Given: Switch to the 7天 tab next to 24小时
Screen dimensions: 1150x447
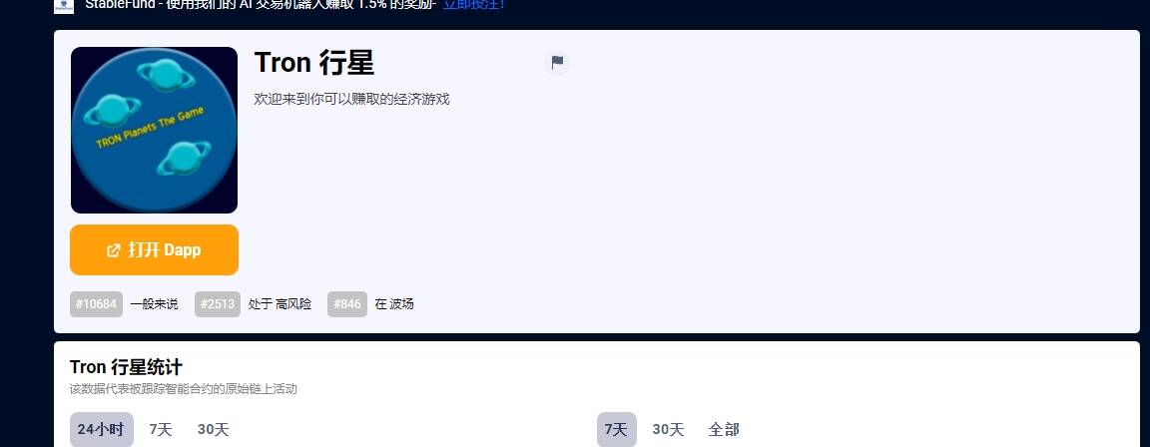Looking at the screenshot, I should pos(161,429).
